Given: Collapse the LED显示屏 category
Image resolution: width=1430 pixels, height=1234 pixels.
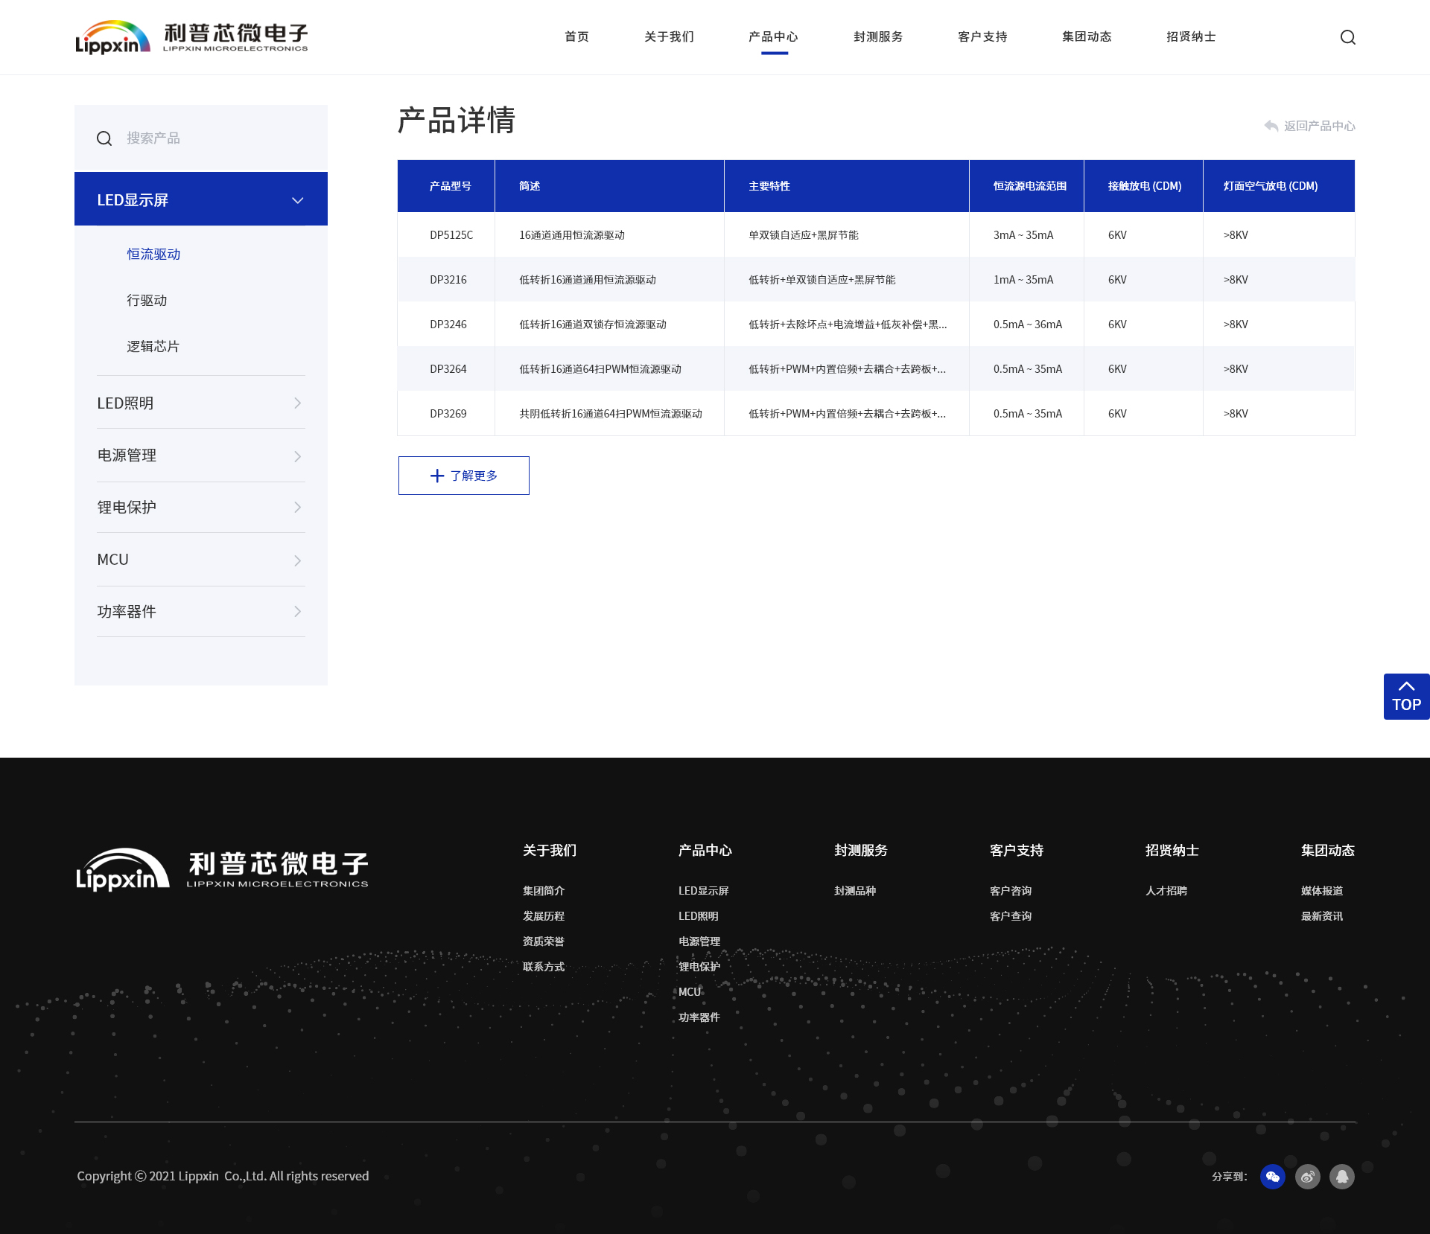Looking at the screenshot, I should 297,200.
